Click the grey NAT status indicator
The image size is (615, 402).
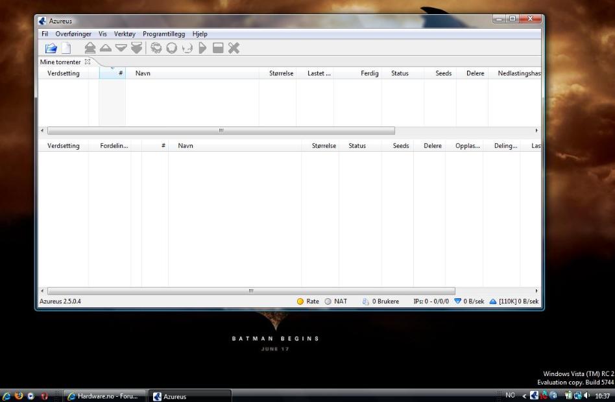(x=328, y=301)
